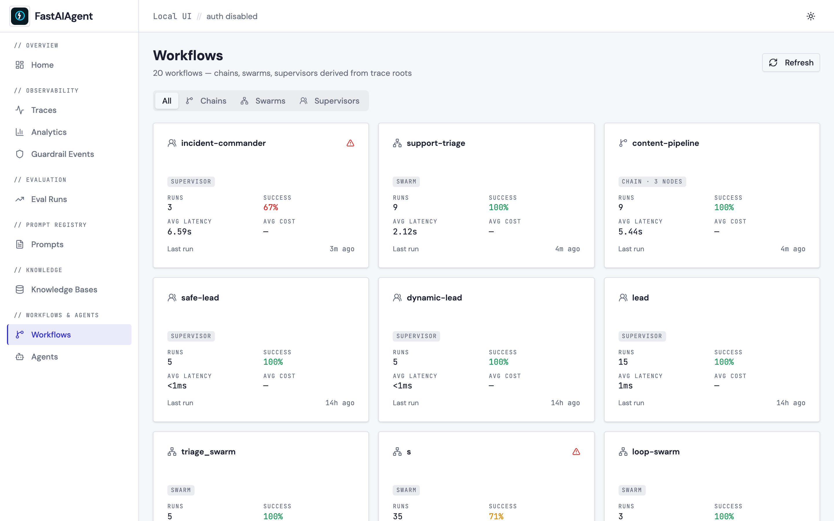Open the dynamic-lead workflow
834x521 pixels.
434,297
